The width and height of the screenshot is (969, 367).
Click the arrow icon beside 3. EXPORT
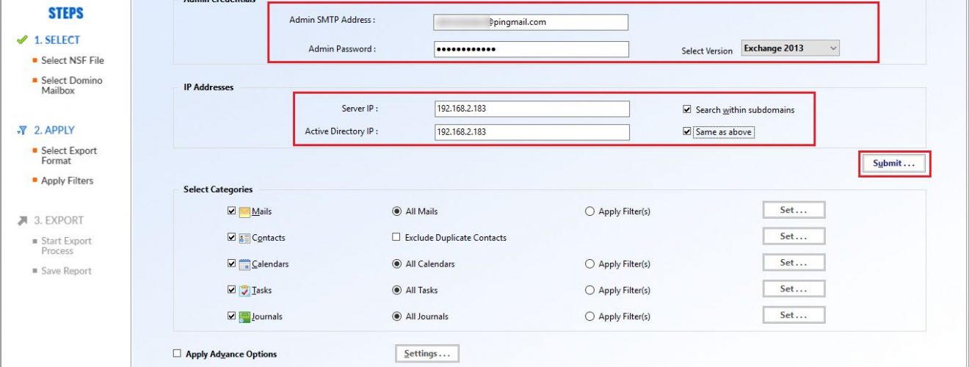22,220
